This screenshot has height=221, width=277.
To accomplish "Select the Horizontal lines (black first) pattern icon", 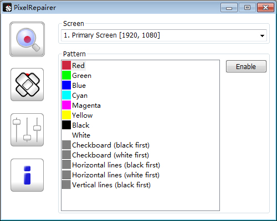I will click(66, 165).
